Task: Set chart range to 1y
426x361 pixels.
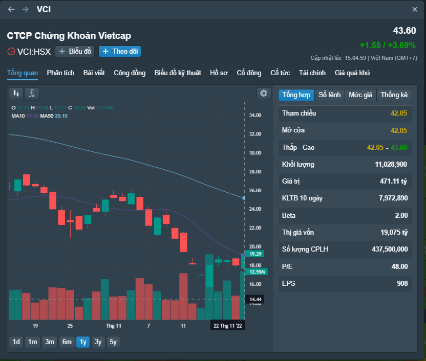Action: [83, 342]
